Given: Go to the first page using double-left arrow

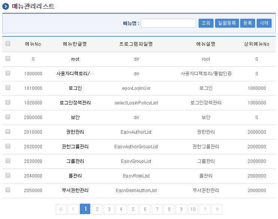Looking at the screenshot, I should 61,209.
